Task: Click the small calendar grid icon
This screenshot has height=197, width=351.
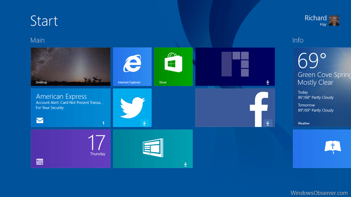Action: tap(40, 162)
